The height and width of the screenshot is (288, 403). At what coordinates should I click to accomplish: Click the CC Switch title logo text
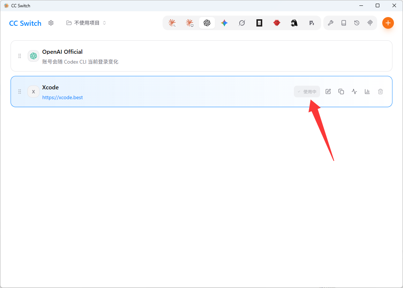(25, 23)
